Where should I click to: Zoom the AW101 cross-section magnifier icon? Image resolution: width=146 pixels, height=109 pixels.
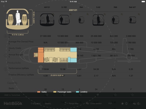tap(53, 14)
